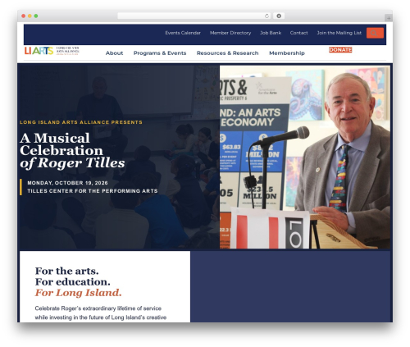Click the browser download indicator icon
410x347 pixels.
(x=279, y=16)
